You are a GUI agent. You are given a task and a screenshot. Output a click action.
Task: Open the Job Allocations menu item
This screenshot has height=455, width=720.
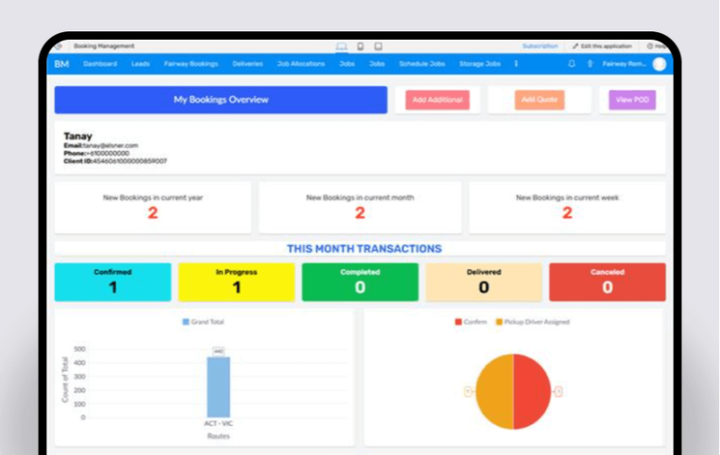pos(301,64)
